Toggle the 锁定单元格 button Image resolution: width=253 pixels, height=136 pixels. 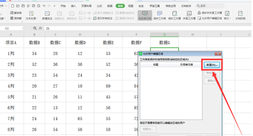145,16
